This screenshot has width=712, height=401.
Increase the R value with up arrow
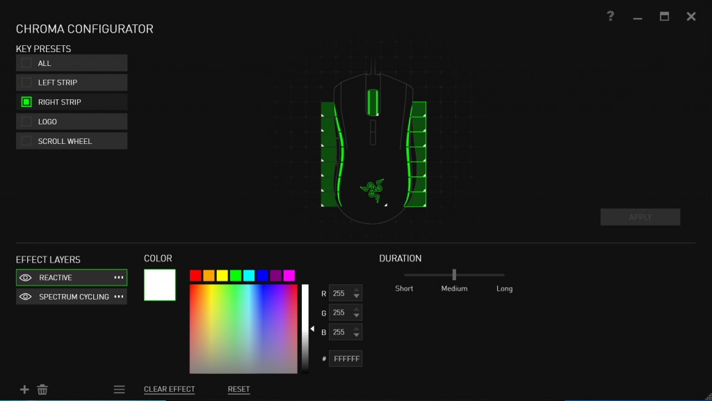357,290
